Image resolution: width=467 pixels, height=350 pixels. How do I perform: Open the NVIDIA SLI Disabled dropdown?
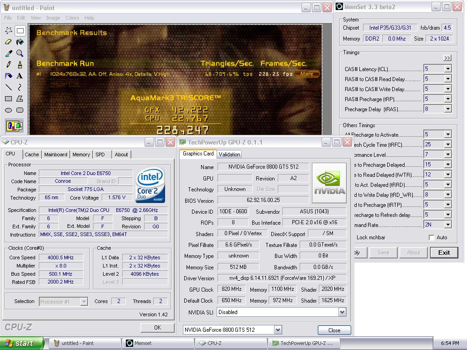coord(342,312)
